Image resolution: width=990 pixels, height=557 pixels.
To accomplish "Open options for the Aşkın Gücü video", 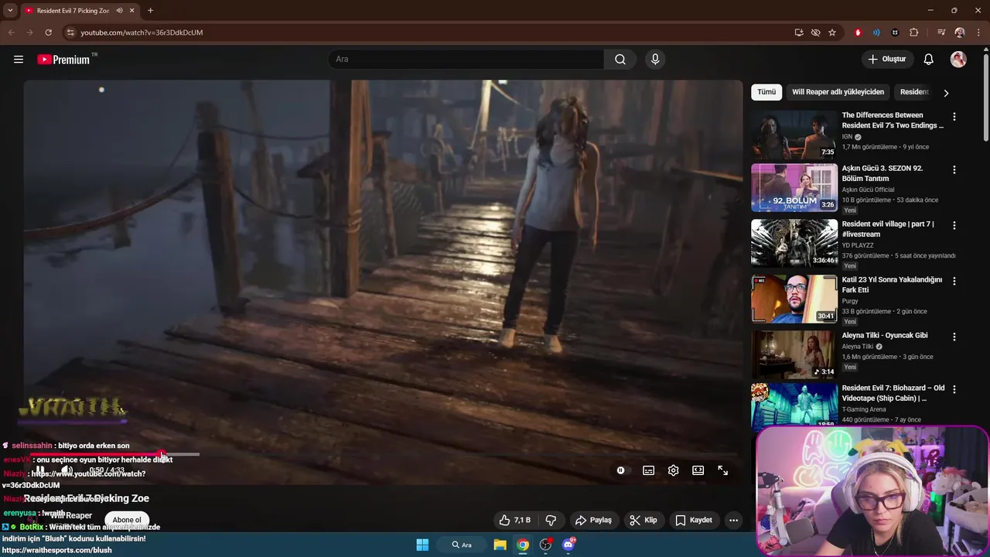I will point(954,169).
